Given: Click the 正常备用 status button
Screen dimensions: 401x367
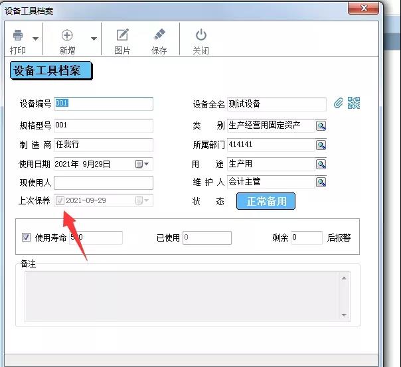Looking at the screenshot, I should (266, 201).
